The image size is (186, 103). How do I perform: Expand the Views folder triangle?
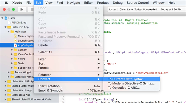click(x=12, y=59)
